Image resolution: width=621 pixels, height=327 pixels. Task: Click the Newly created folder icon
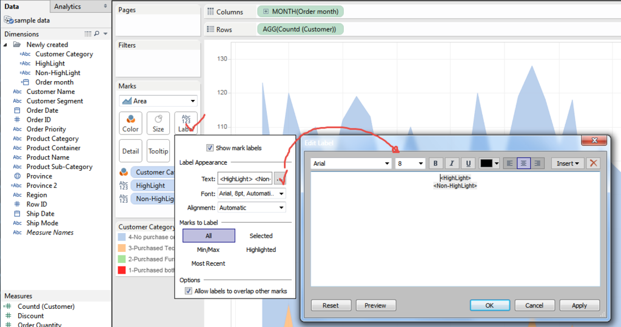(x=17, y=44)
